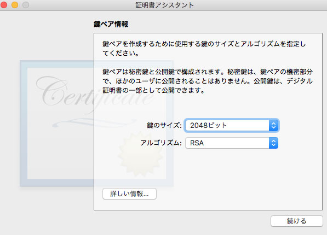Select the RSA value text
The width and height of the screenshot is (327, 235).
(197, 143)
